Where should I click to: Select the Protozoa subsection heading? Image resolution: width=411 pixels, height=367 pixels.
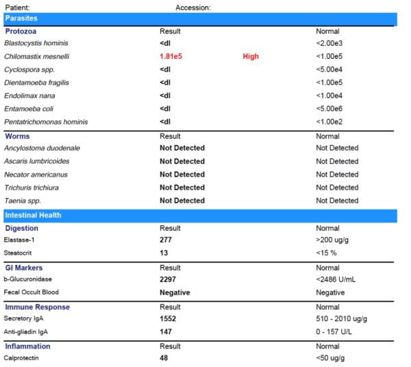(21, 31)
